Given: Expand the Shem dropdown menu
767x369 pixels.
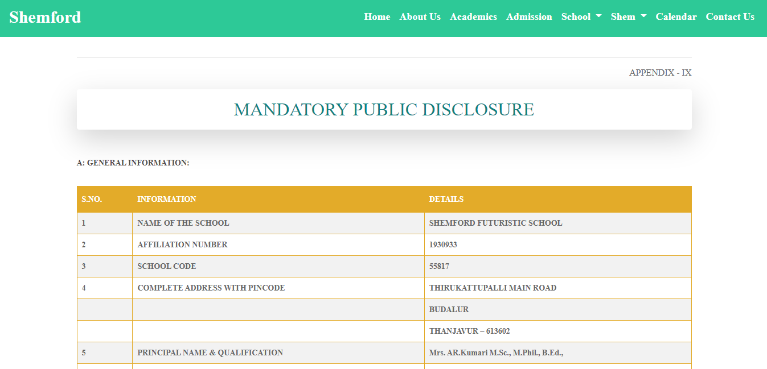Looking at the screenshot, I should coord(629,17).
